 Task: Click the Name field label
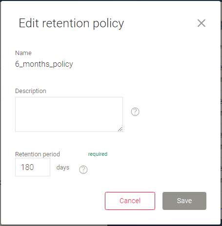23,53
